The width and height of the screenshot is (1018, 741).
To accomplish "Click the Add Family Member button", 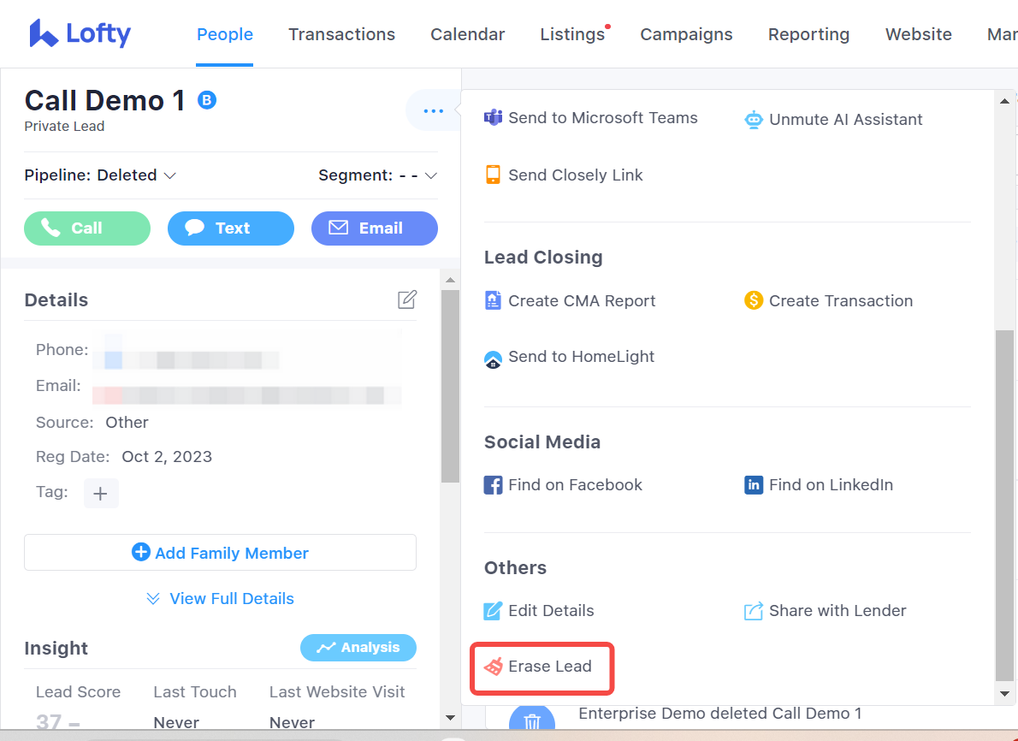I will tap(220, 552).
